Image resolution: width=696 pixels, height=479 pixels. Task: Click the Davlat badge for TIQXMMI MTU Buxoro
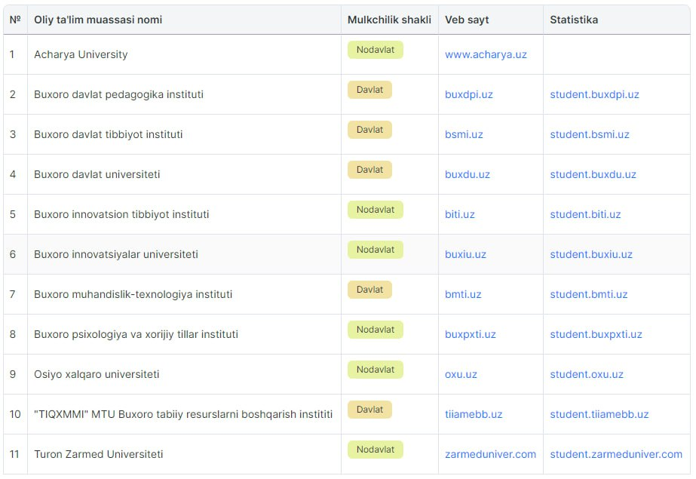369,410
